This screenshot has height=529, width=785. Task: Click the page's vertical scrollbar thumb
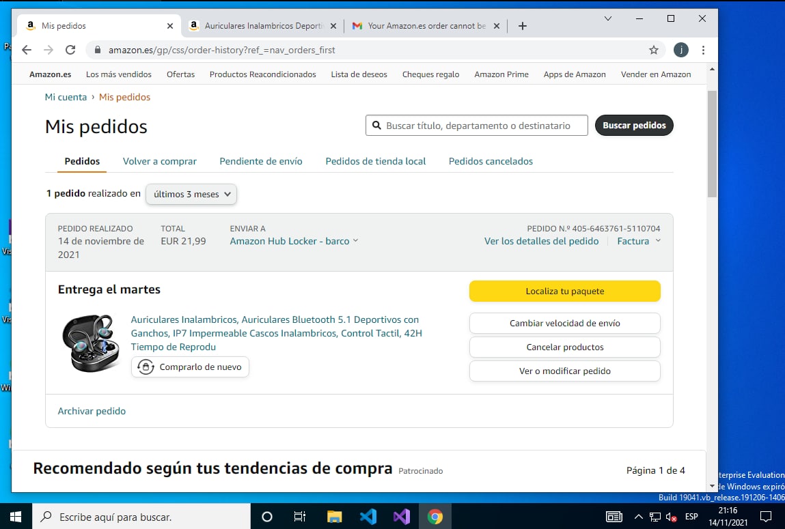point(711,143)
